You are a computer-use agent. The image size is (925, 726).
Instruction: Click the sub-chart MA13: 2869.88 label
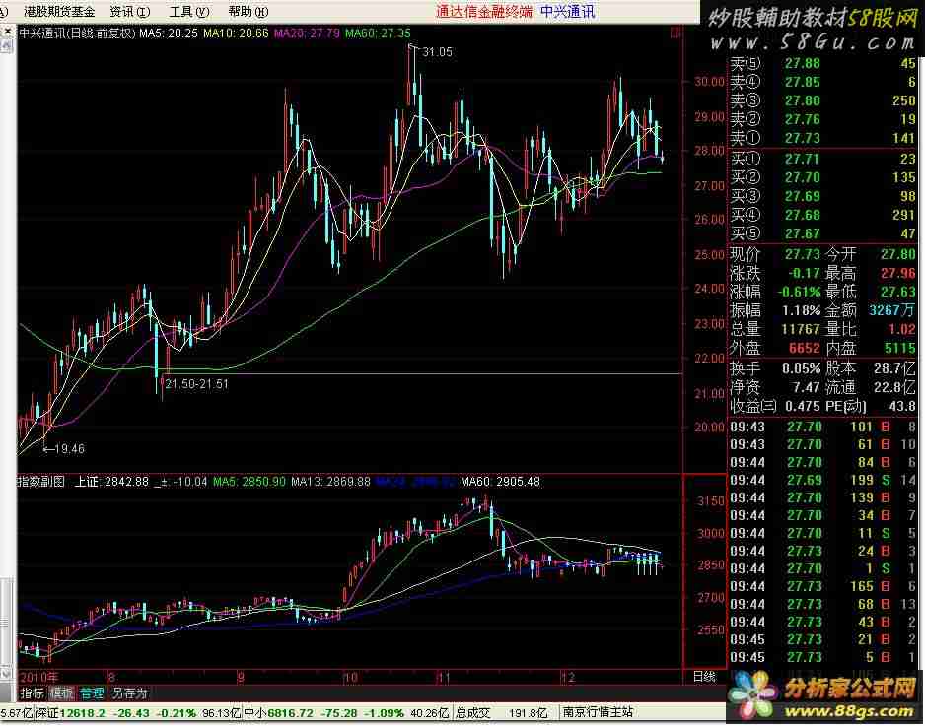(x=331, y=482)
